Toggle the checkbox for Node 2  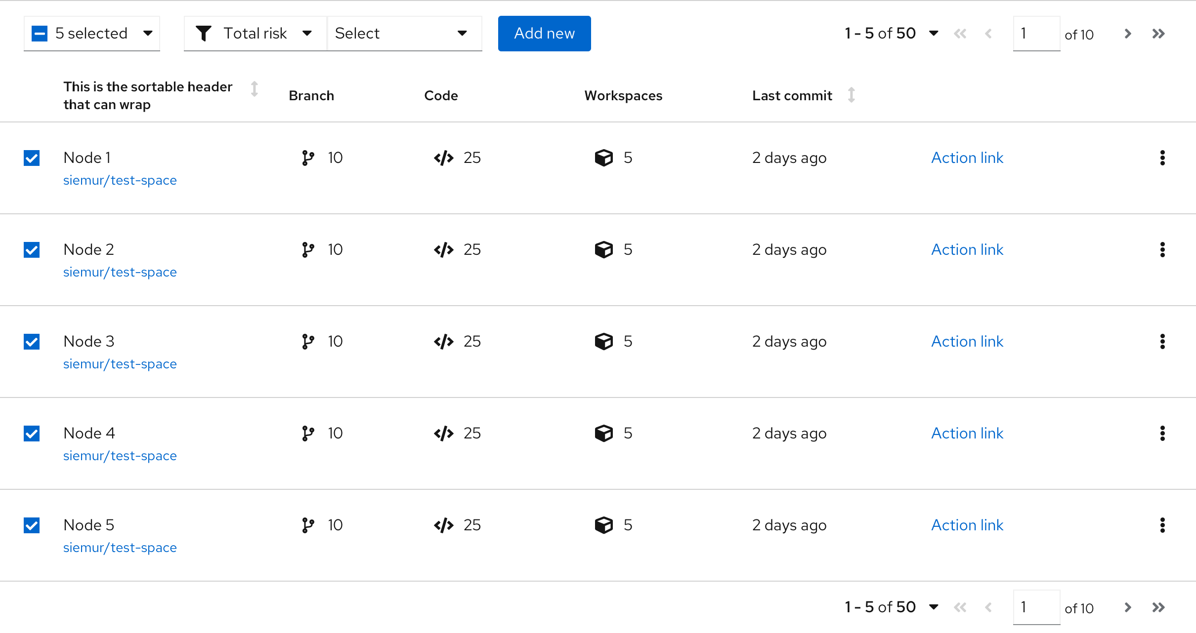click(x=32, y=250)
